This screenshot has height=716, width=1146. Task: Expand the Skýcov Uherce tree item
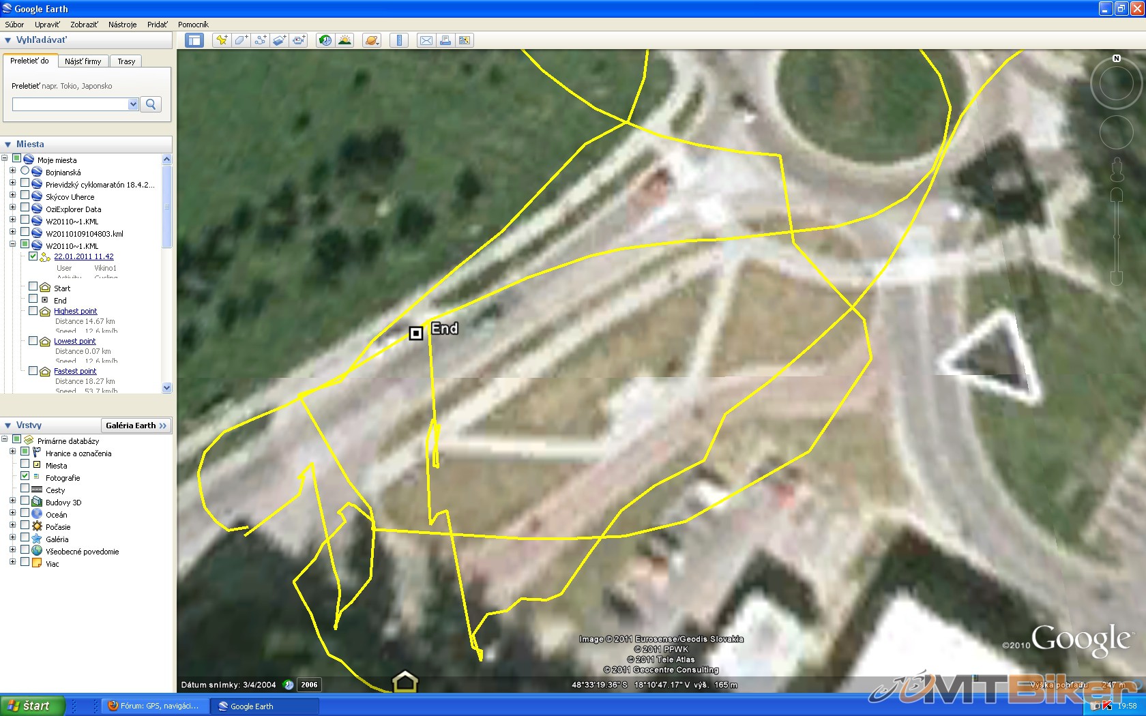[12, 196]
